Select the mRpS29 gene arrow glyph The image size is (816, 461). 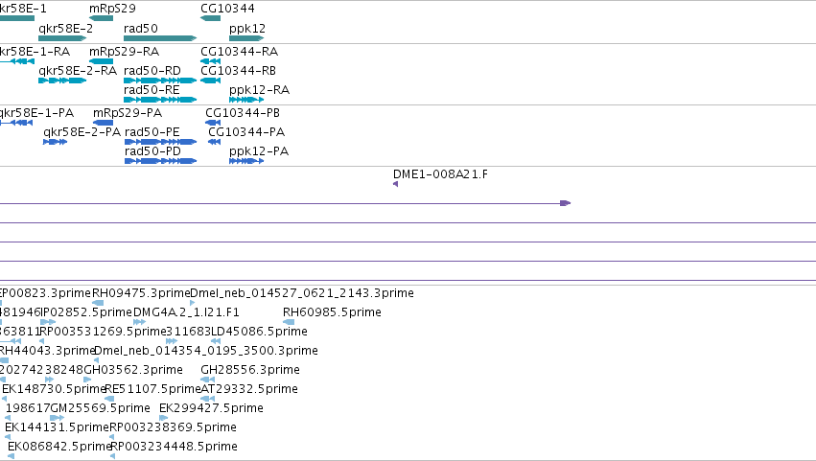point(101,18)
